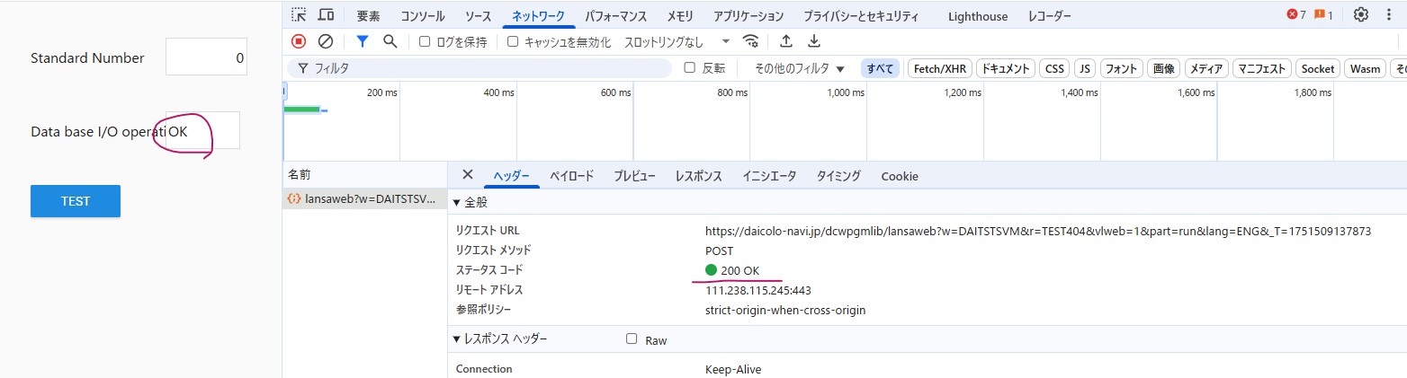1407x378 pixels.
Task: Clear the network log
Action: pos(326,41)
